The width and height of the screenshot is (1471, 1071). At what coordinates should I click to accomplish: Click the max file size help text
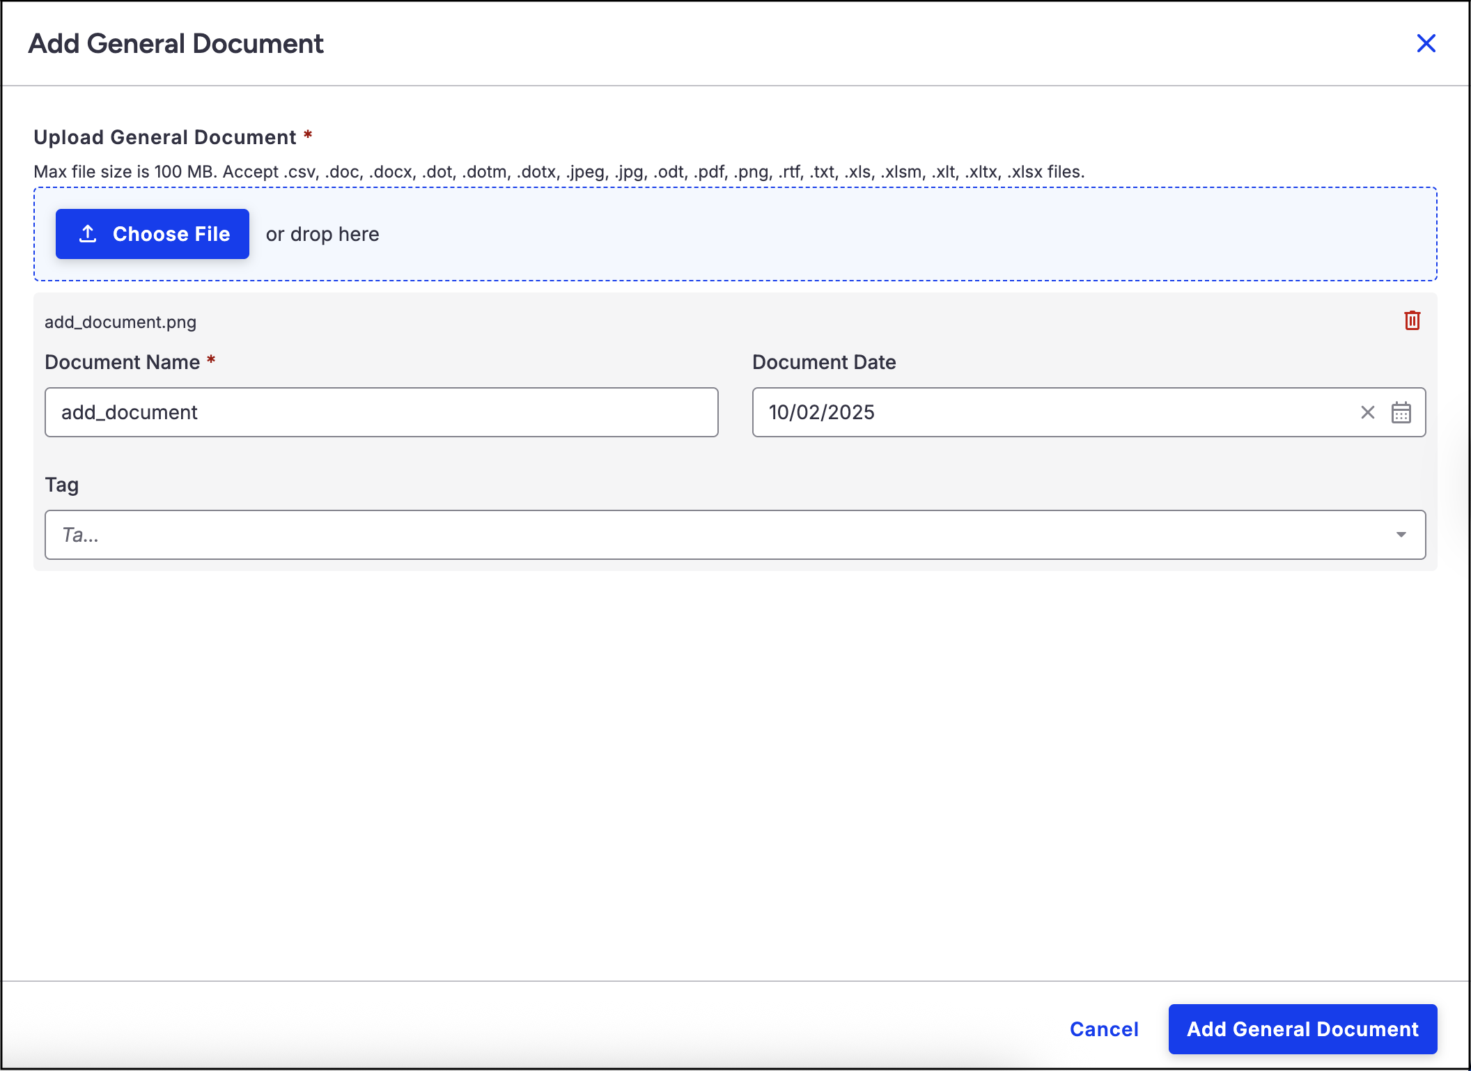coord(559,171)
